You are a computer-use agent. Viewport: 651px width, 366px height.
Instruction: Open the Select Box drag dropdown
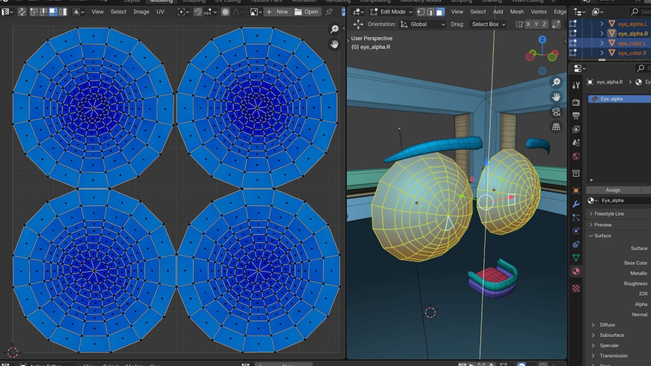(488, 25)
